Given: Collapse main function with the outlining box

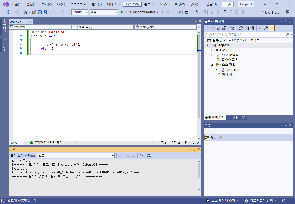Looking at the screenshot, I should click(x=30, y=36).
